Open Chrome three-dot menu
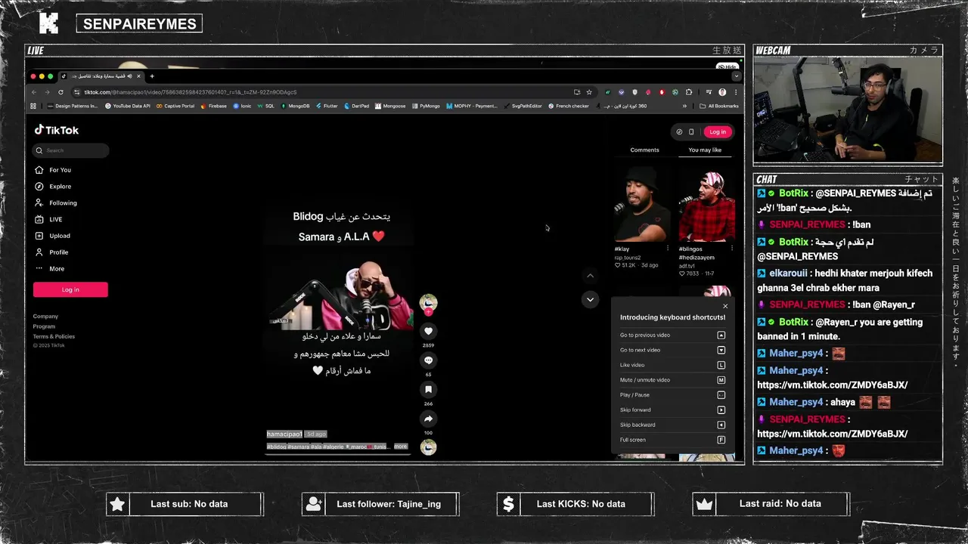 tap(736, 92)
